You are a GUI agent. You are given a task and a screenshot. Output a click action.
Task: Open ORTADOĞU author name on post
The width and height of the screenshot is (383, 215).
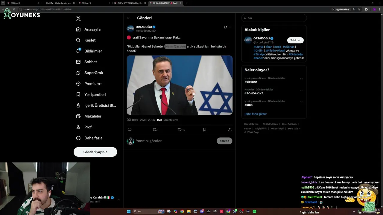[144, 27]
